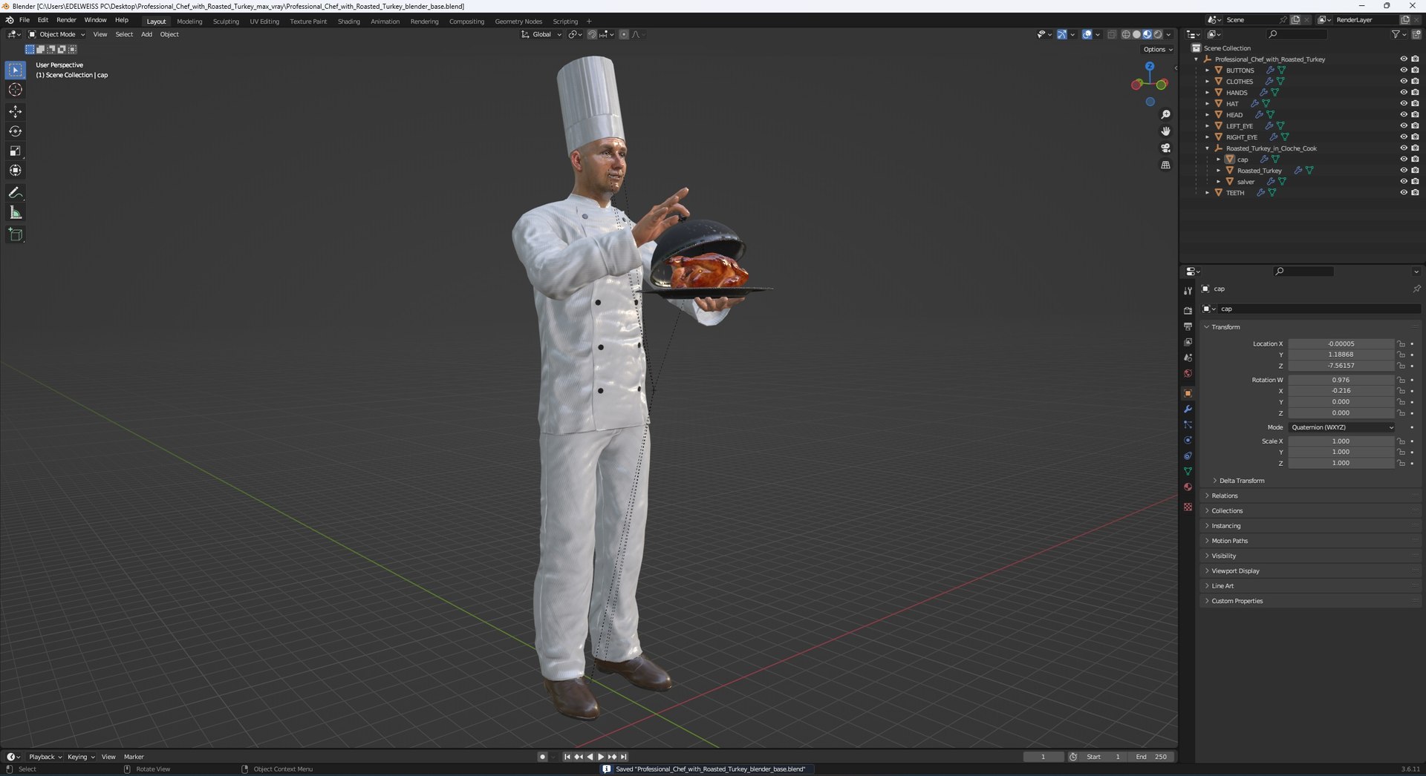
Task: Jump to the end frame
Action: click(624, 757)
